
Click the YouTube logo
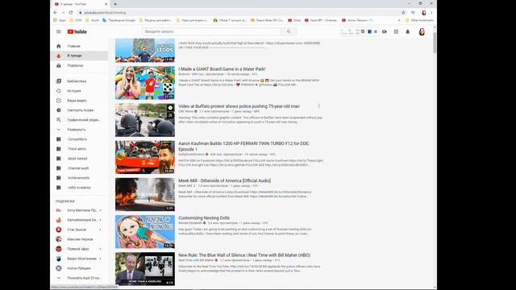77,31
